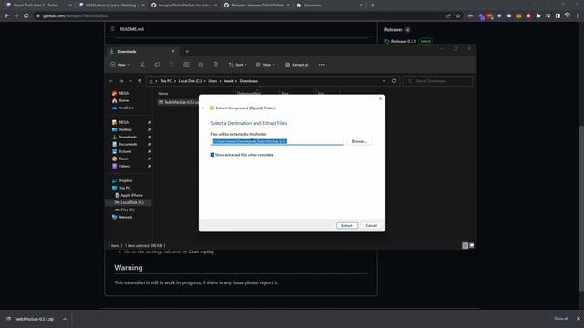Open Chrome Extensions puzzle icon

(x=538, y=16)
